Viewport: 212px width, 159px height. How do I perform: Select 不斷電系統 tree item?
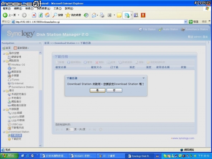tap(16, 128)
